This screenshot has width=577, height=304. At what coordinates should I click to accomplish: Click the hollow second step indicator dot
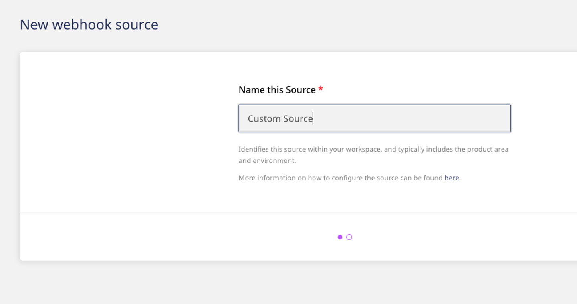tap(349, 237)
